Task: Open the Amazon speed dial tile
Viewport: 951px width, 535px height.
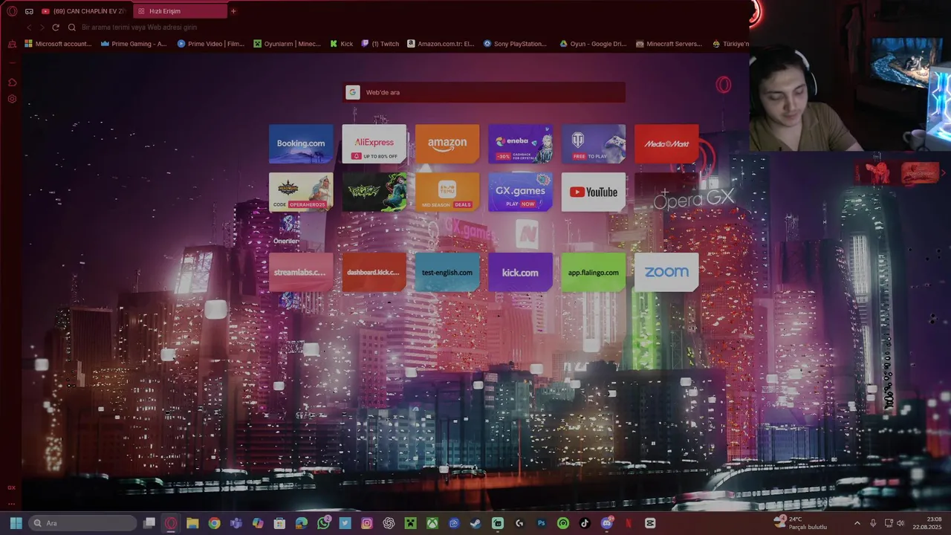Action: coord(447,143)
